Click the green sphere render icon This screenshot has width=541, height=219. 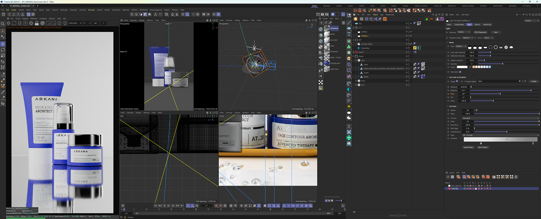[x=427, y=19]
